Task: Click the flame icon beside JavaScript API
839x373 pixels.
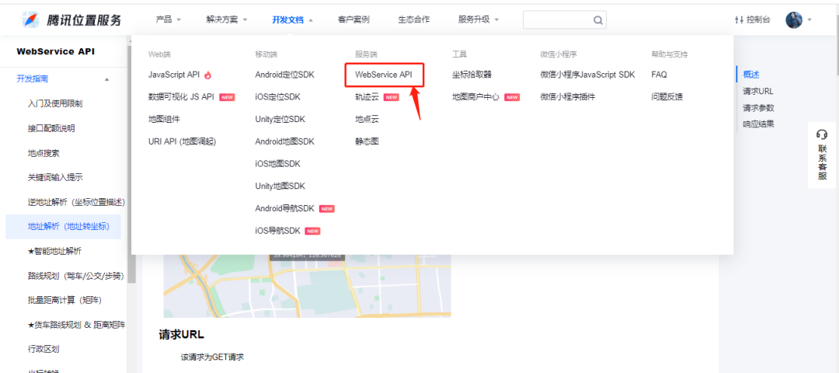Action: point(207,75)
